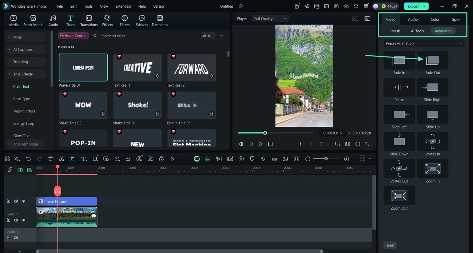Click the Reset button at the bottom right
The height and width of the screenshot is (253, 473).
coord(390,245)
